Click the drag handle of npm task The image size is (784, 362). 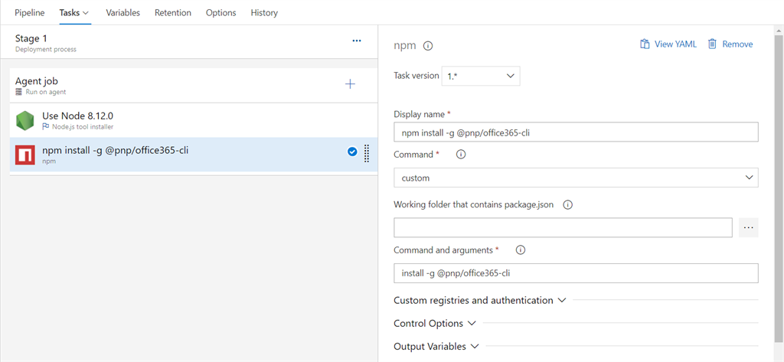tap(366, 154)
